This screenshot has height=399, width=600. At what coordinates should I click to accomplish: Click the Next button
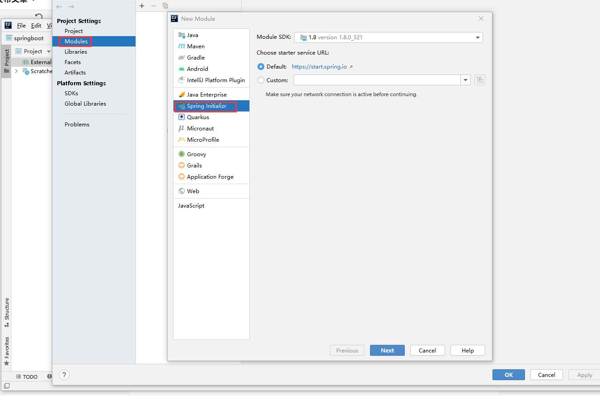pyautogui.click(x=387, y=351)
